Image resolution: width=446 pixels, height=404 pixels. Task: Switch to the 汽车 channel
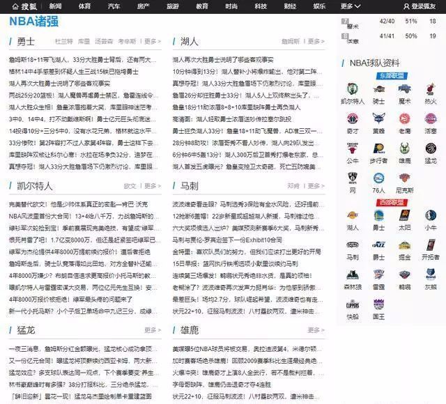tap(114, 6)
